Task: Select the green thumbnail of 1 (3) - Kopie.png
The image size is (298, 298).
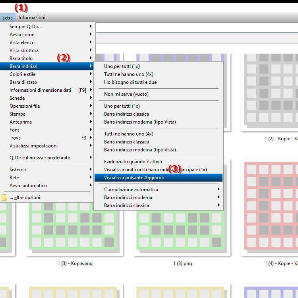Action: click(74, 229)
